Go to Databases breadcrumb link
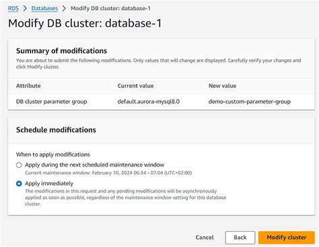 tap(44, 9)
